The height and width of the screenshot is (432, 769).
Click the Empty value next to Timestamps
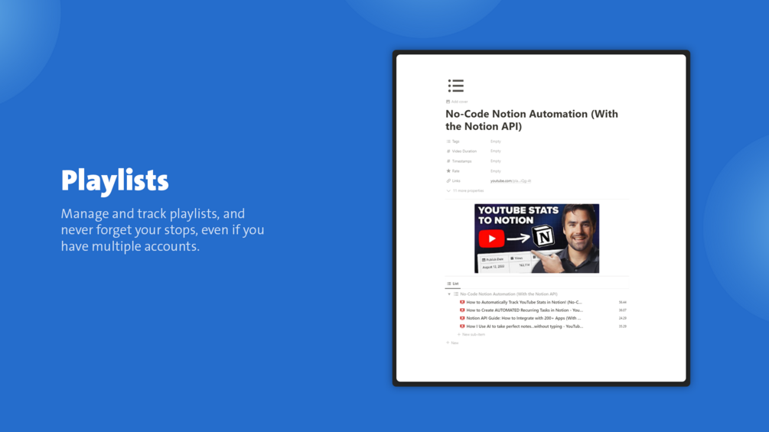(x=495, y=161)
